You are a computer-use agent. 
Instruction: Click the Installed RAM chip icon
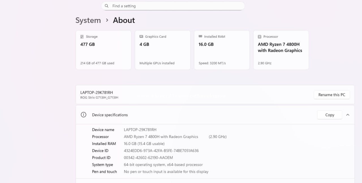pos(200,37)
